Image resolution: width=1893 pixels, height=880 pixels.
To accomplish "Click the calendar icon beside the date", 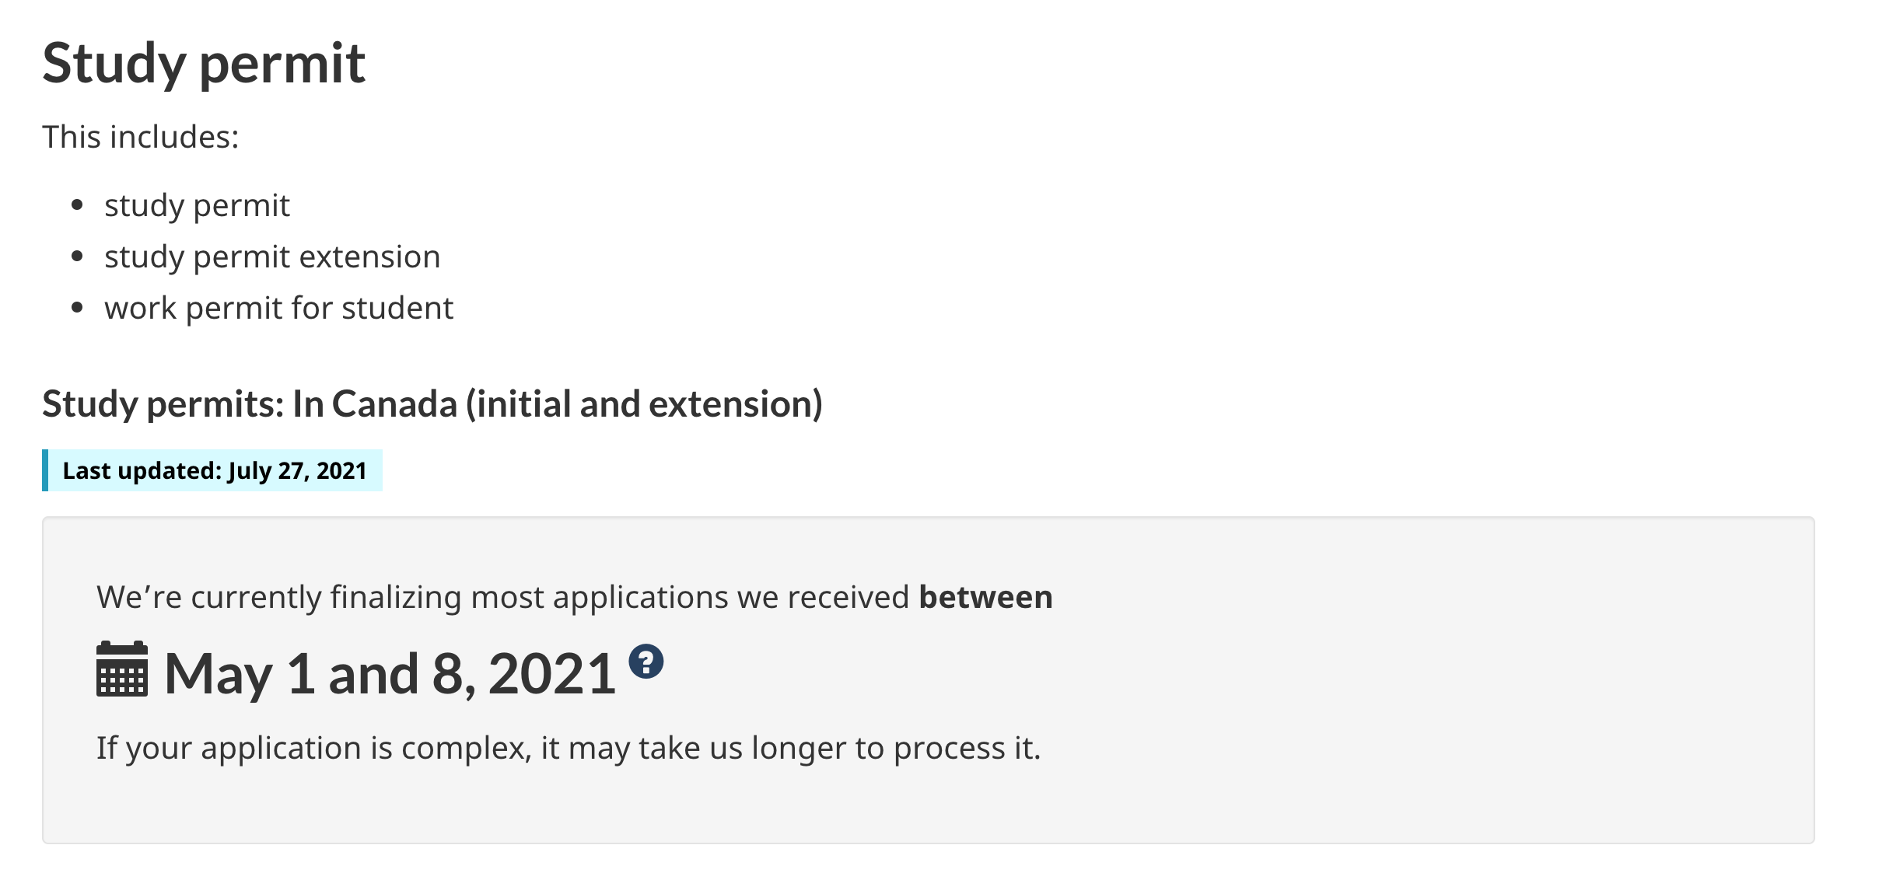I will (x=122, y=669).
